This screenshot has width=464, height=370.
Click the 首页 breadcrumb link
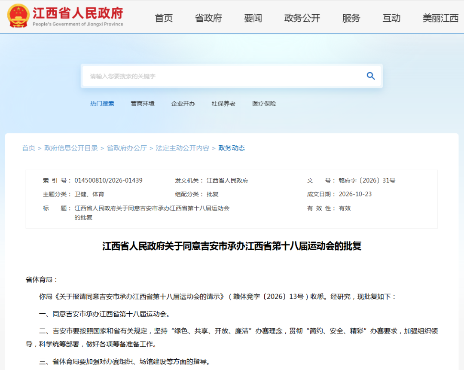tap(29, 148)
